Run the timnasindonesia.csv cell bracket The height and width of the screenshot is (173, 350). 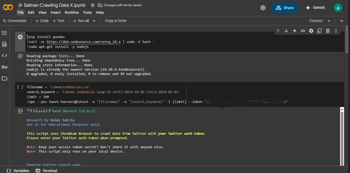(x=20, y=87)
